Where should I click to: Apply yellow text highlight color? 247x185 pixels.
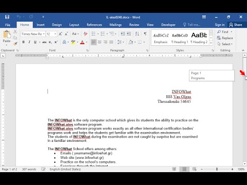point(73,42)
